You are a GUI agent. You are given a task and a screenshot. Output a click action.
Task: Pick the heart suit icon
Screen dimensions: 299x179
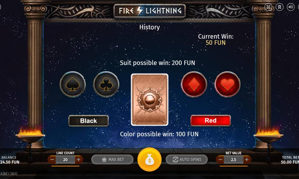pyautogui.click(x=228, y=84)
